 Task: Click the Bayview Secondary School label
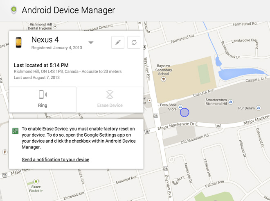(x=164, y=70)
